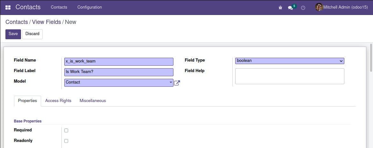Open the activities clock icon
The width and height of the screenshot is (373, 148).
coord(303,8)
